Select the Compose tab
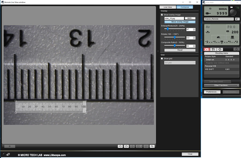The image size is (241, 158). [x=184, y=7]
